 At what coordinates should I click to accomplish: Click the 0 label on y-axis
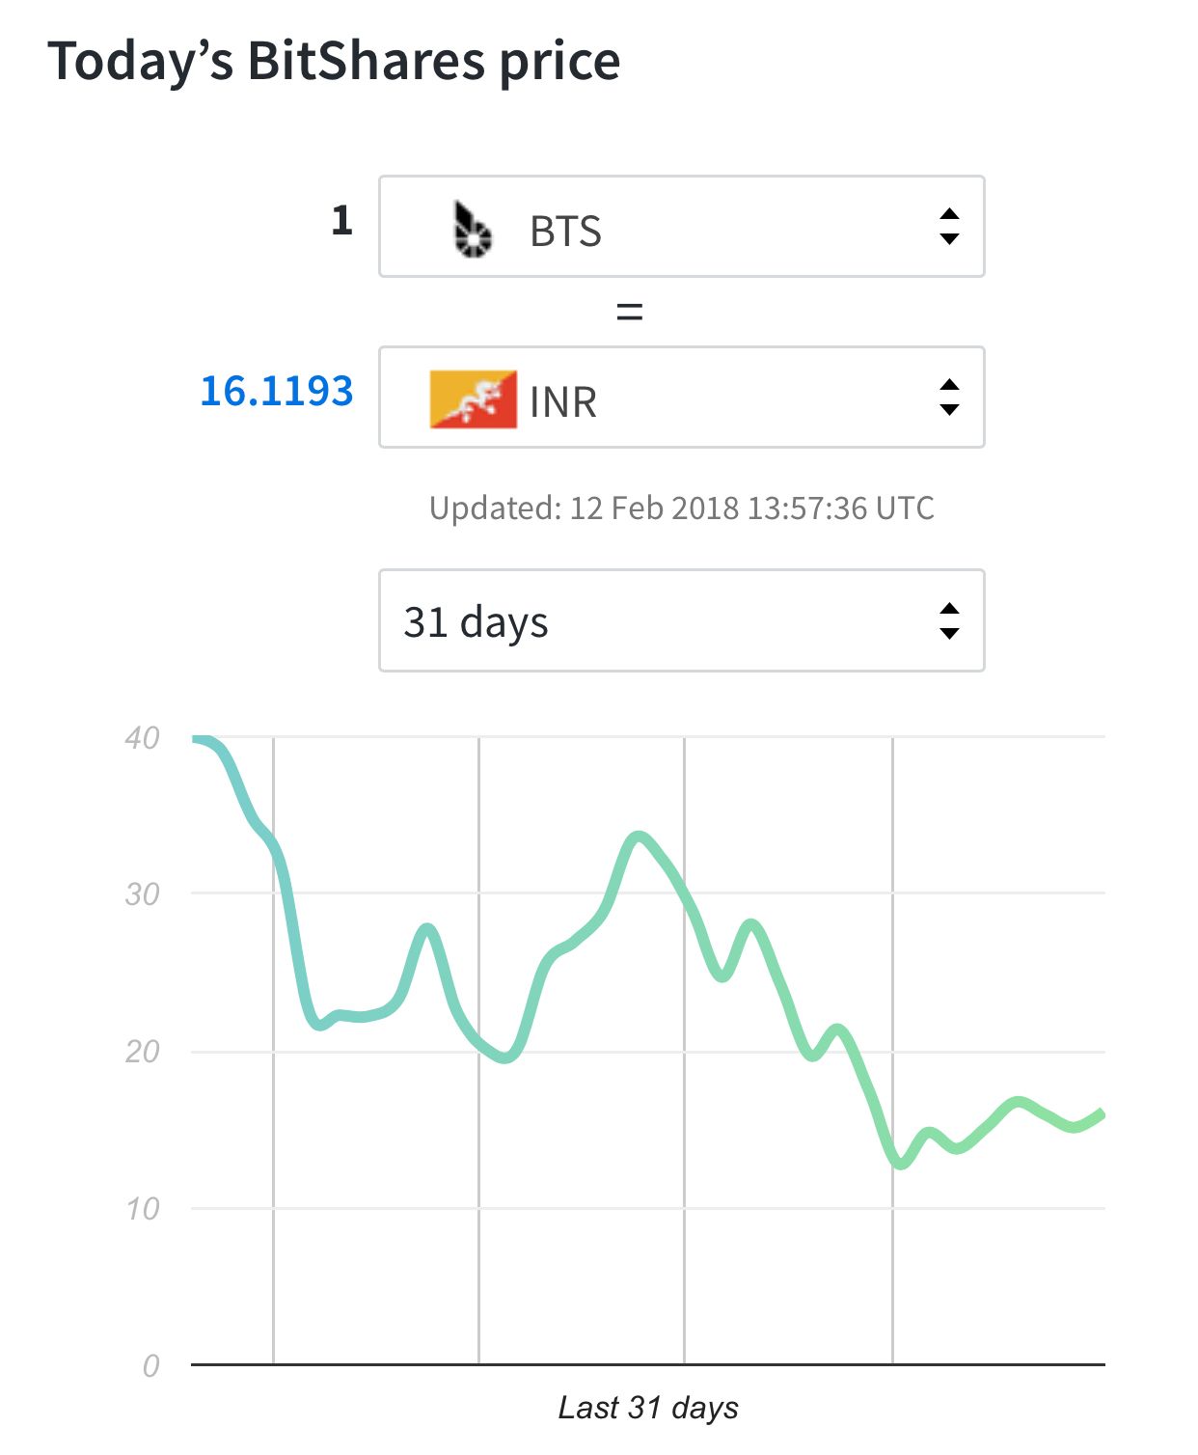(150, 1365)
